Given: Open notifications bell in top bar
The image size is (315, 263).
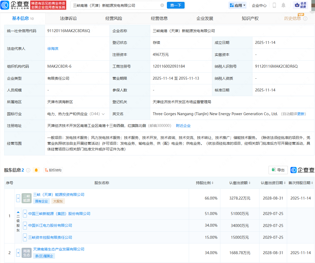Looking at the screenshot, I should pos(283,5).
